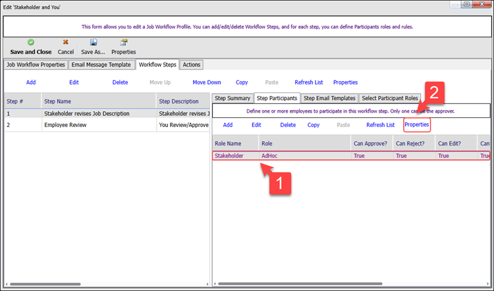Click Properties in Step Participants toolbar
494x291 pixels.
click(x=417, y=124)
